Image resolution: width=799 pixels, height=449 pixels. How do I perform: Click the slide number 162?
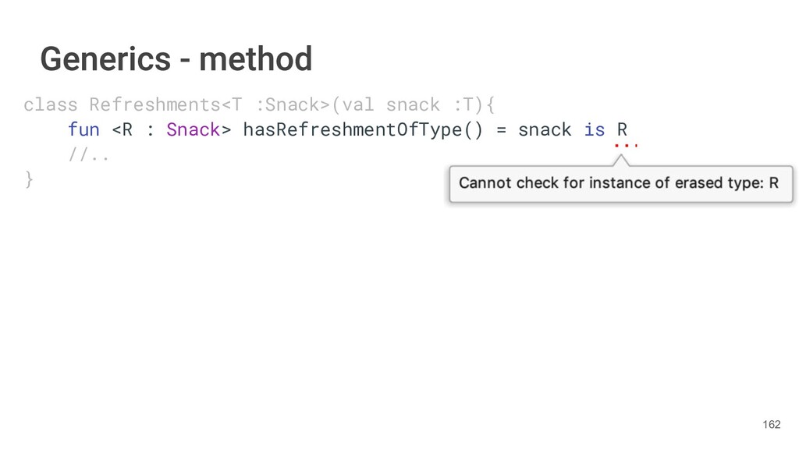tap(771, 424)
